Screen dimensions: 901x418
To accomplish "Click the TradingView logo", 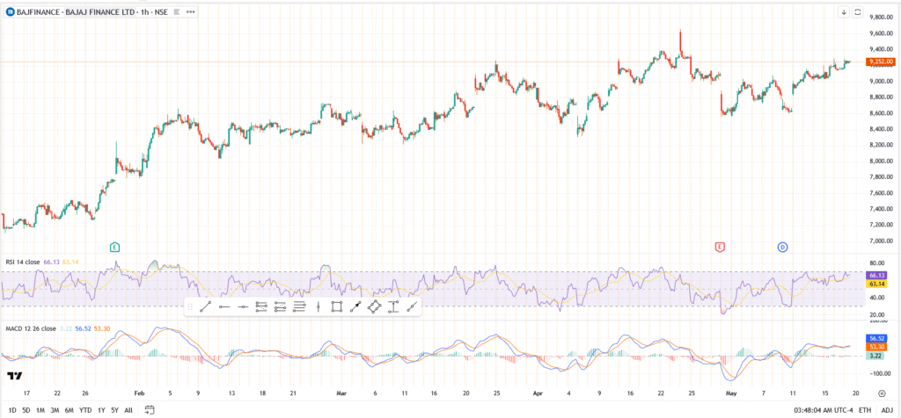I will (x=14, y=376).
